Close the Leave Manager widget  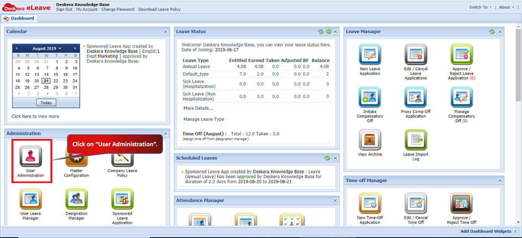coord(500,32)
